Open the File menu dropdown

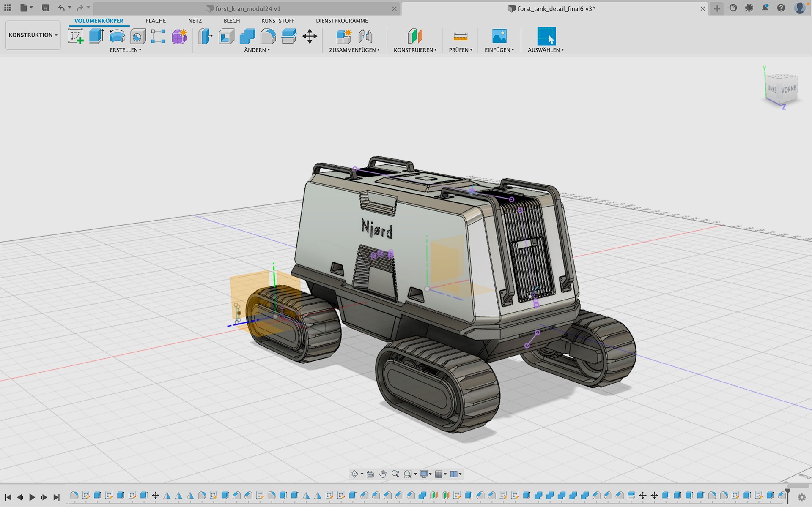(x=26, y=8)
